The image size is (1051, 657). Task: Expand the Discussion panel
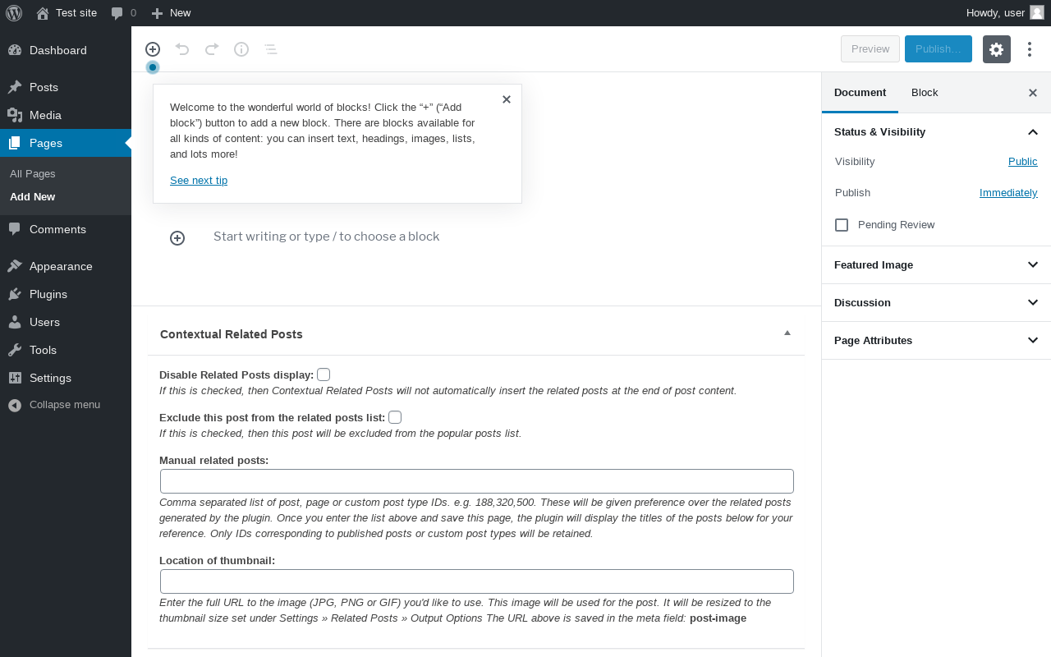click(936, 303)
